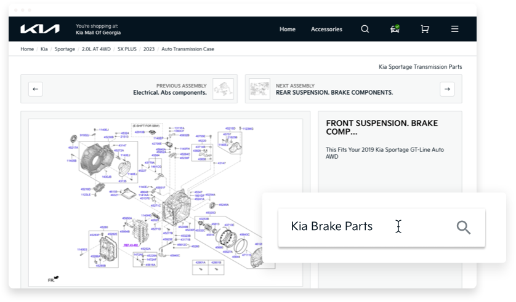Click the SX PLUS breadcrumb link

click(127, 49)
